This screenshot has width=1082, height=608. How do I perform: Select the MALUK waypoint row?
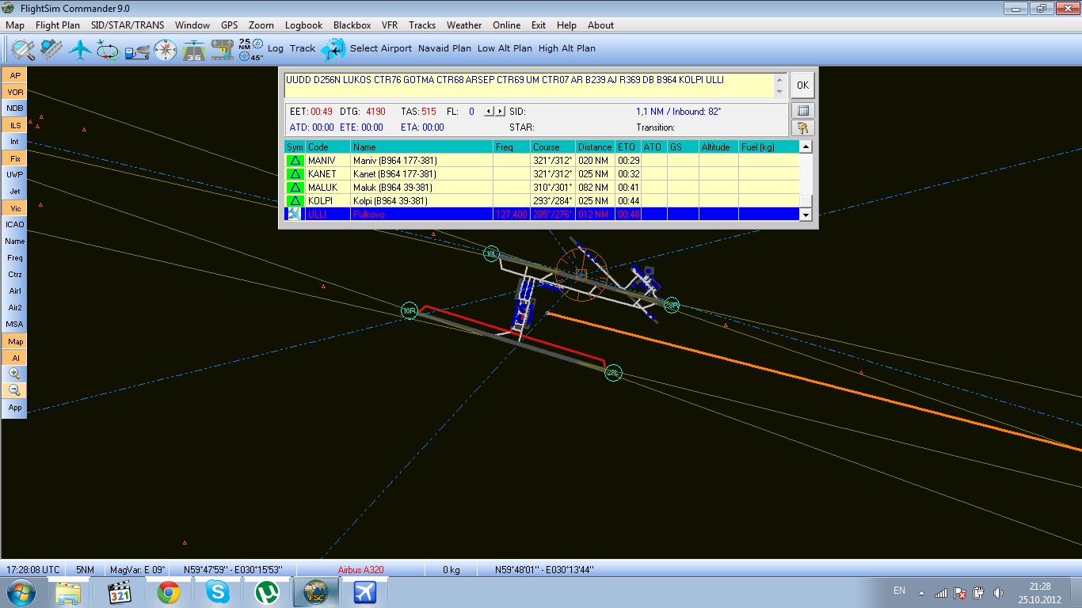coord(542,188)
